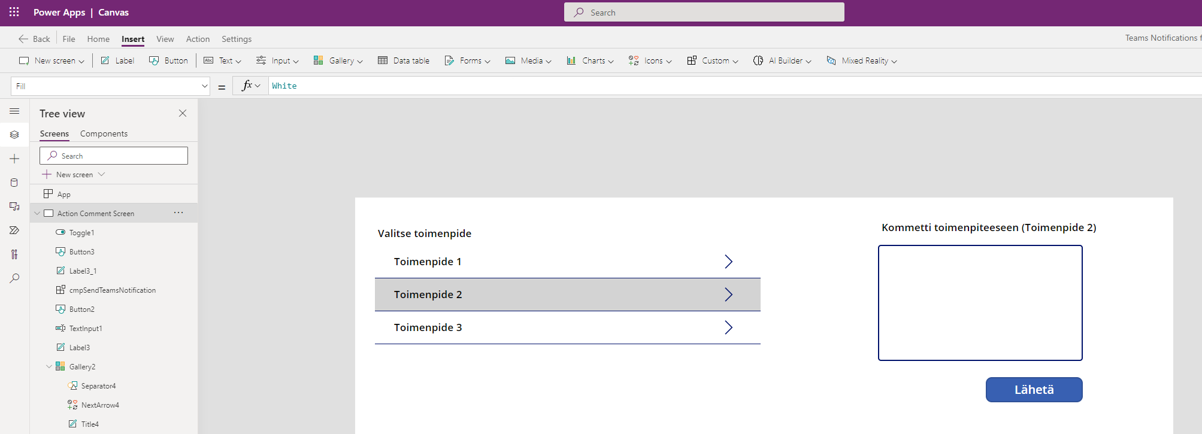Click the plus Insert icon in sidebar
1202x434 pixels.
tap(14, 159)
